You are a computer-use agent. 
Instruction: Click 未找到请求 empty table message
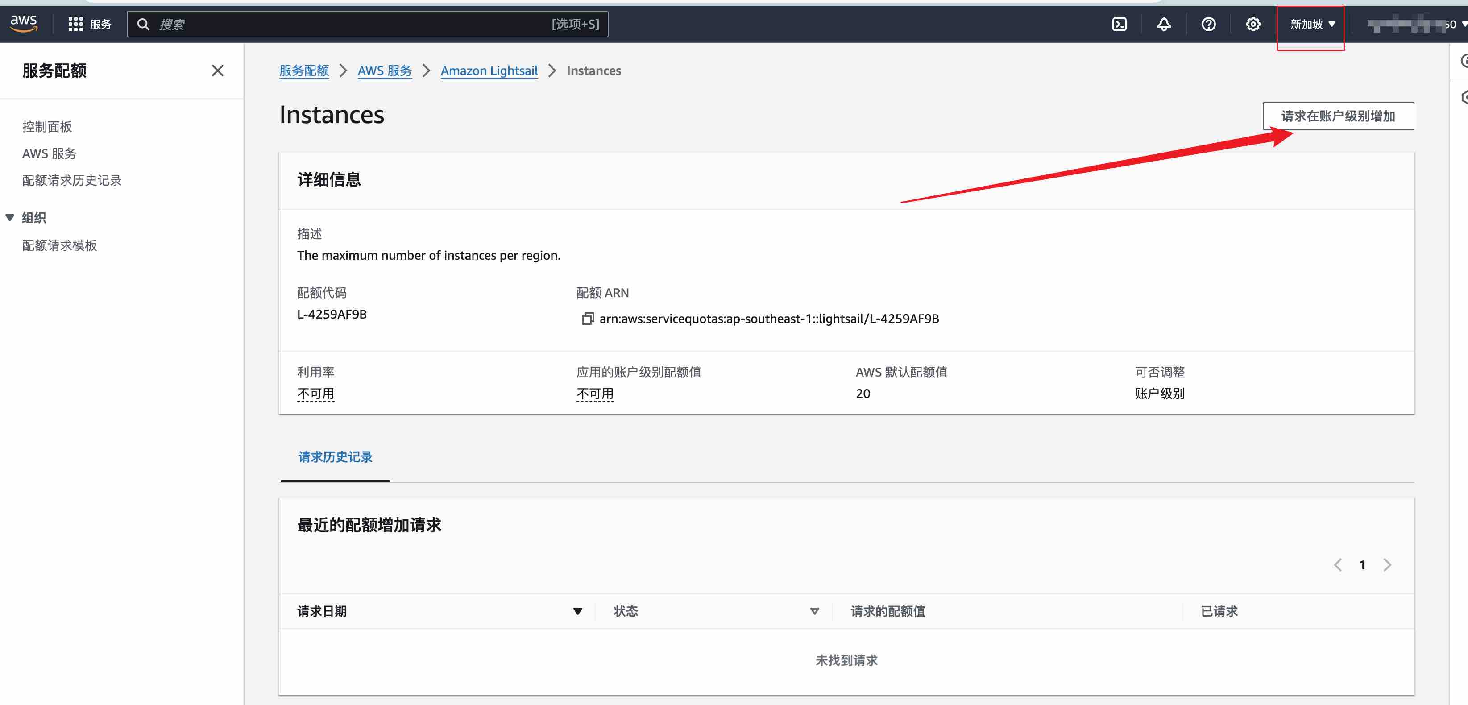[x=846, y=660]
